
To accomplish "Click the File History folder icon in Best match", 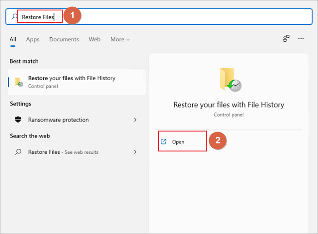I will [x=19, y=82].
